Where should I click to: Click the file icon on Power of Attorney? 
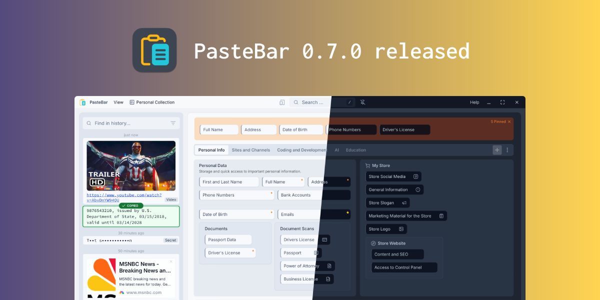pyautogui.click(x=329, y=266)
